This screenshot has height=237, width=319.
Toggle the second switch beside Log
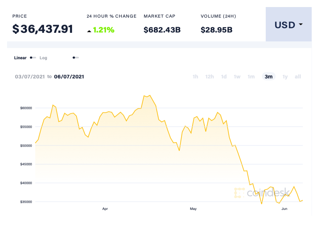click(75, 57)
